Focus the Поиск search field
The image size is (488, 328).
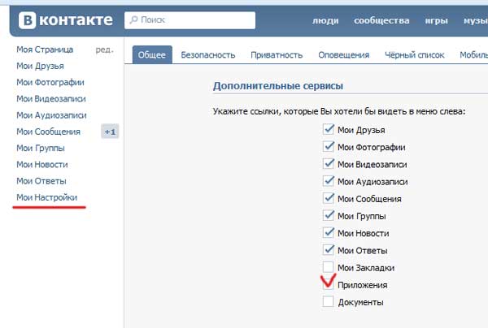(x=195, y=17)
